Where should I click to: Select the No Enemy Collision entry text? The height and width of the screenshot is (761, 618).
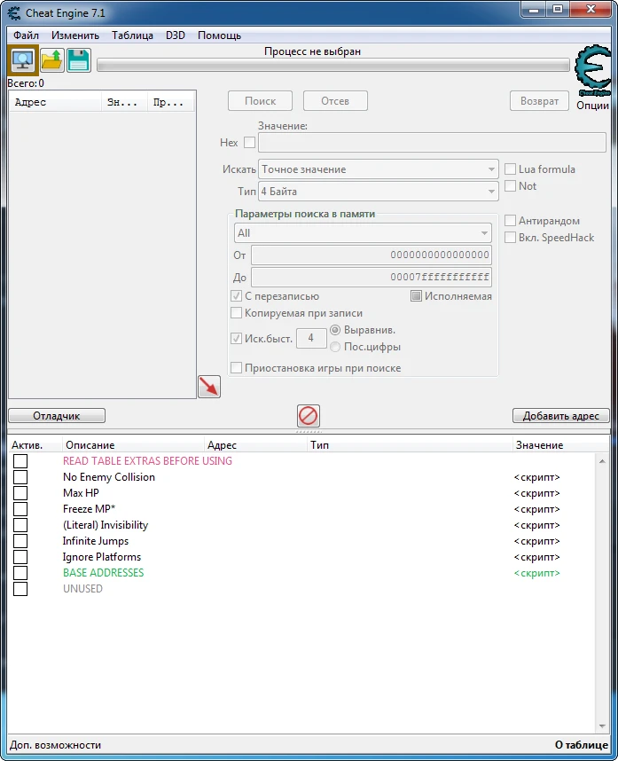click(109, 477)
